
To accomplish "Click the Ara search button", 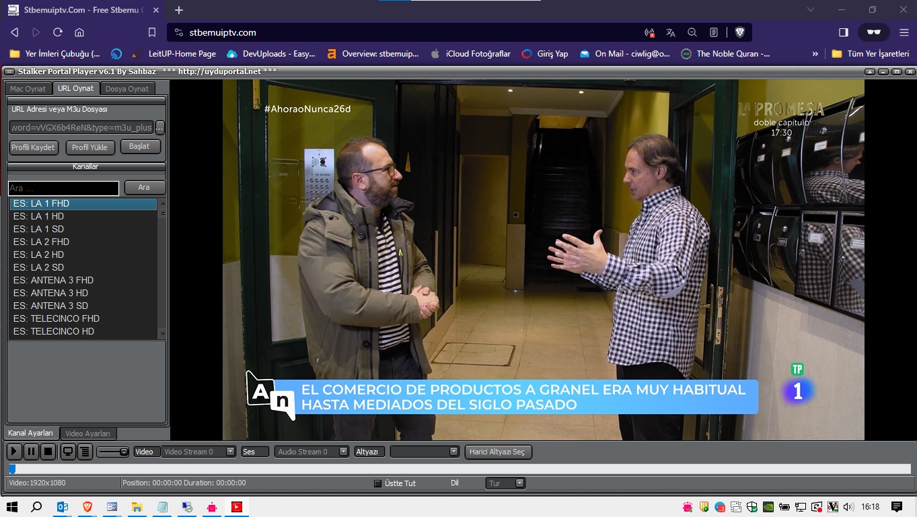I will (x=144, y=188).
